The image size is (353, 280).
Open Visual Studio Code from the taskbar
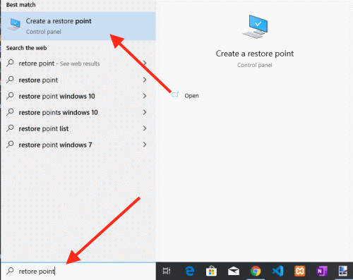(277, 271)
